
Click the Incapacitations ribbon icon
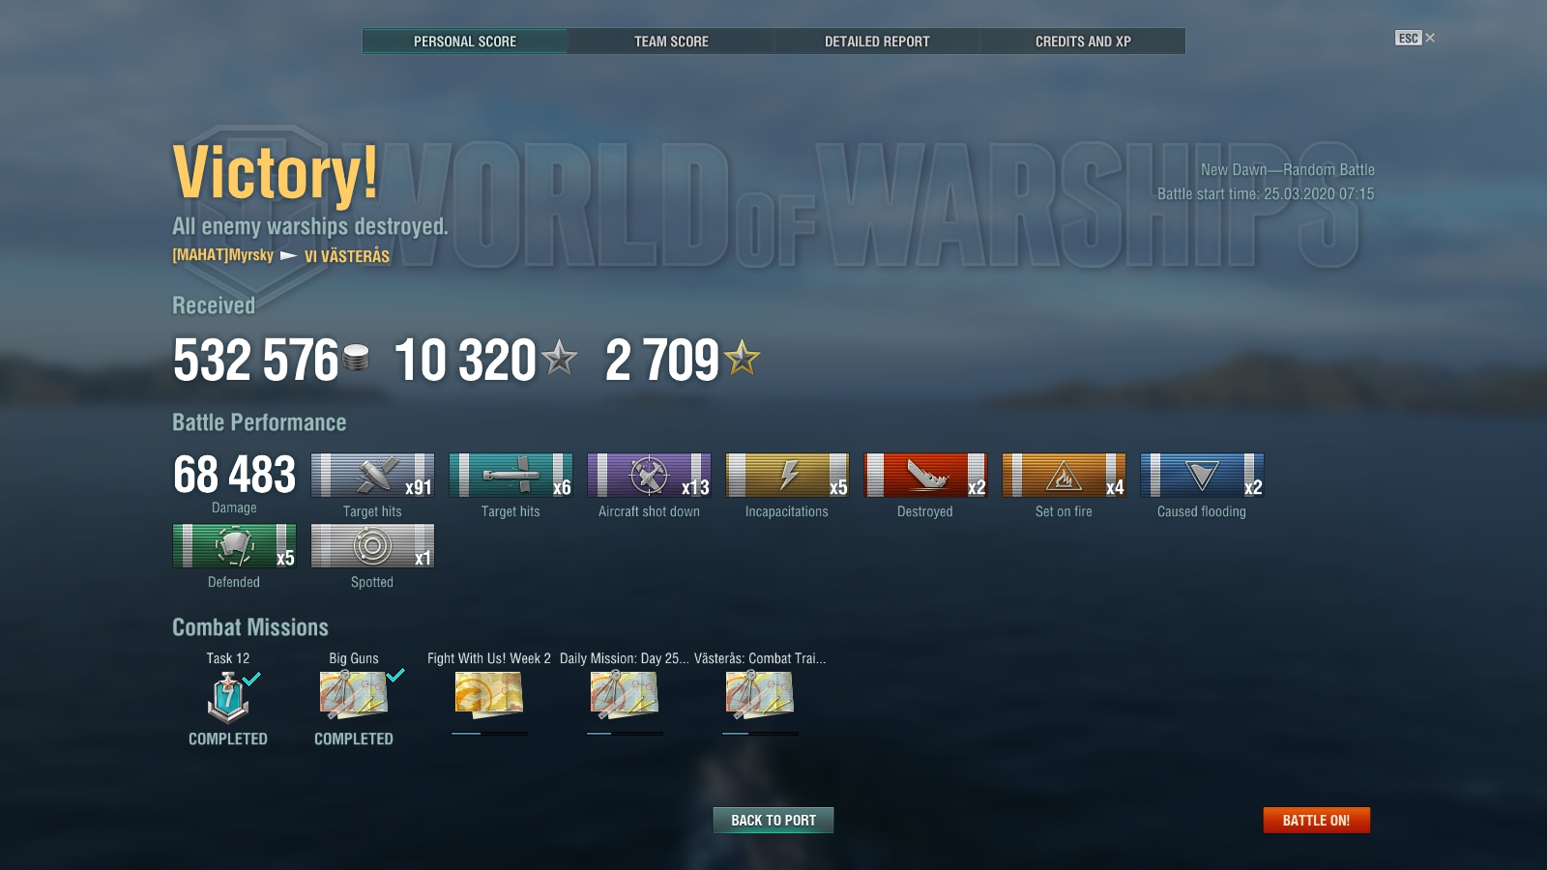[x=787, y=476]
